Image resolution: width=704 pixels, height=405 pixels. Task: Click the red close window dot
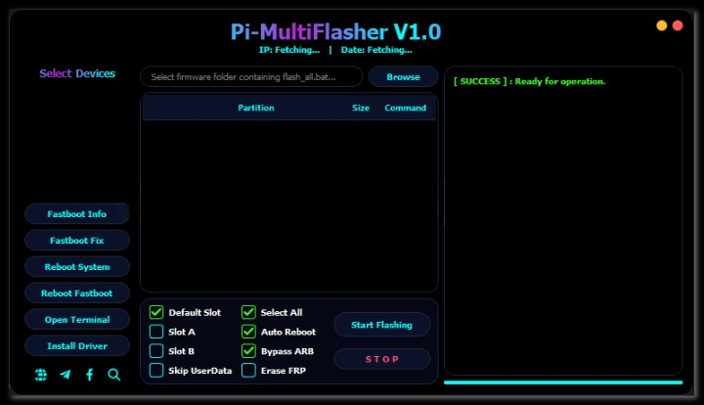[x=678, y=25]
